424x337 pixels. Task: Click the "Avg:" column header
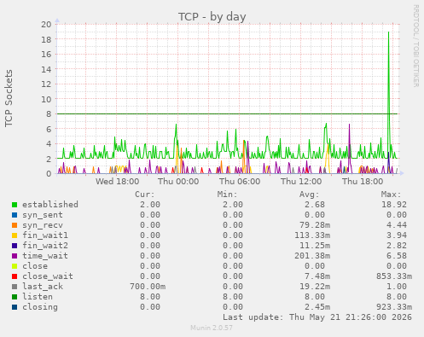pyautogui.click(x=310, y=195)
